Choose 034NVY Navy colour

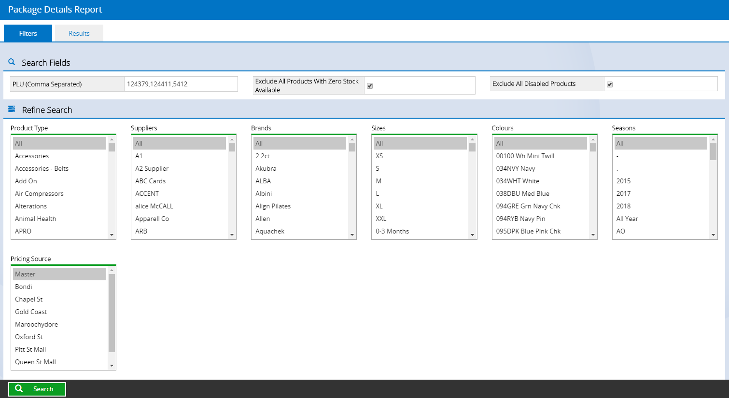541,168
